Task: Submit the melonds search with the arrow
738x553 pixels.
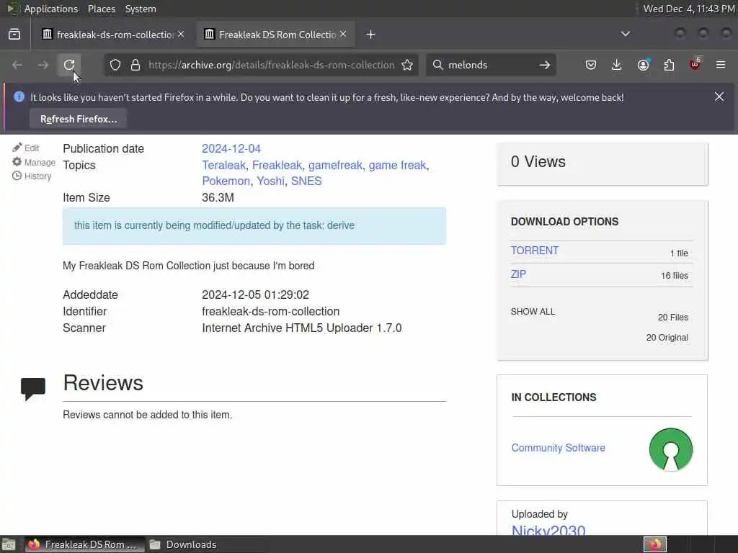Action: 545,65
